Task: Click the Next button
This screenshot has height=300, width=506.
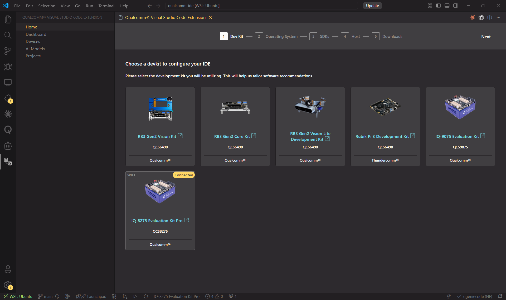Action: pyautogui.click(x=486, y=37)
